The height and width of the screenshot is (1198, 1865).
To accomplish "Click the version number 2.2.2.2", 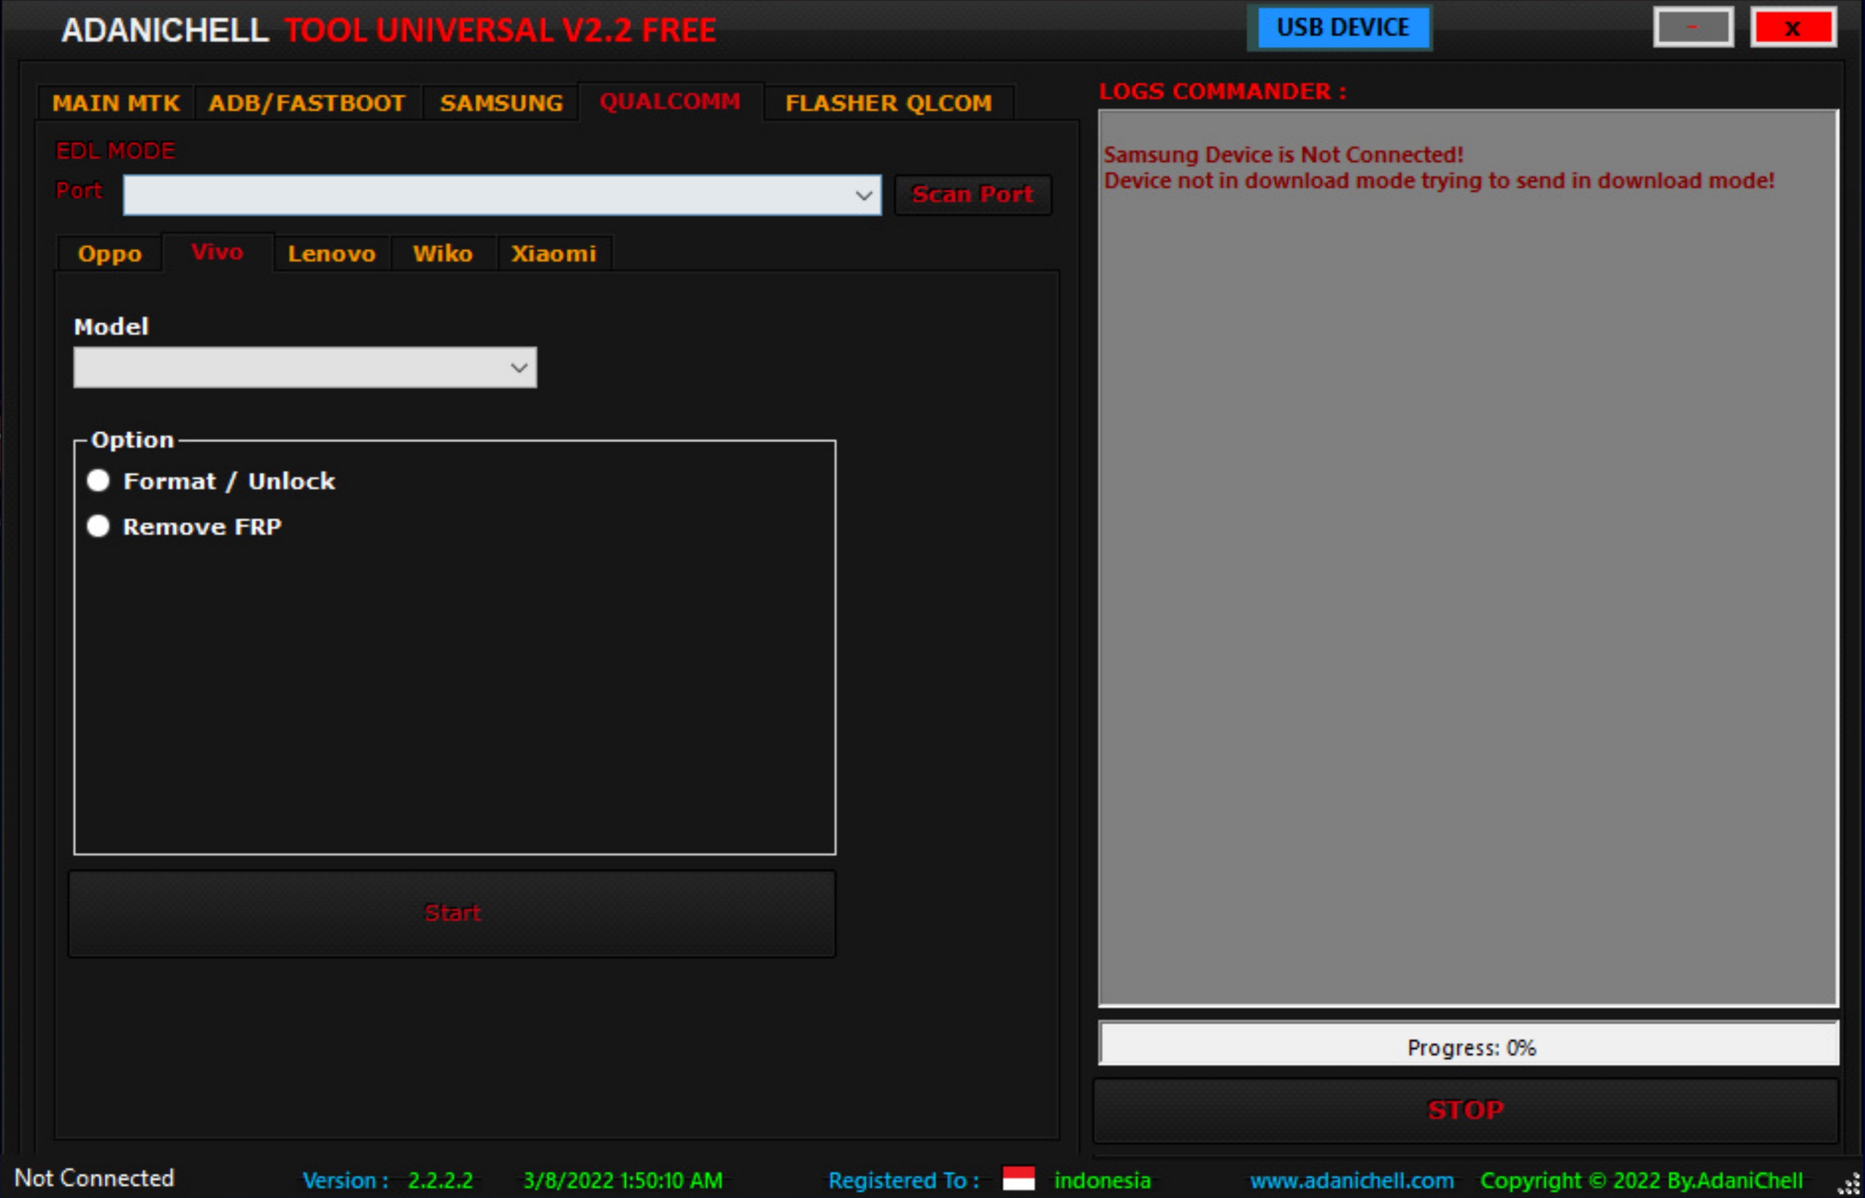I will [x=441, y=1181].
